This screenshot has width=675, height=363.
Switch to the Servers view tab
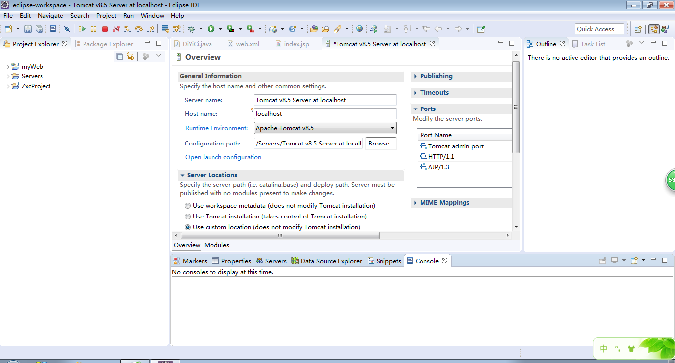click(x=271, y=261)
